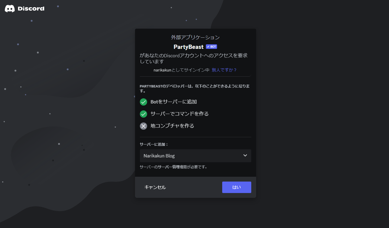Click the gray X icon beside 地コンプチャを作る
The height and width of the screenshot is (228, 389).
[x=143, y=126]
